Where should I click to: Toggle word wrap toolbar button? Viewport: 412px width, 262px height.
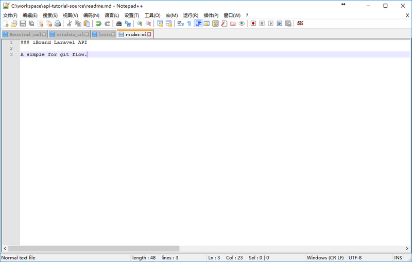click(x=181, y=24)
